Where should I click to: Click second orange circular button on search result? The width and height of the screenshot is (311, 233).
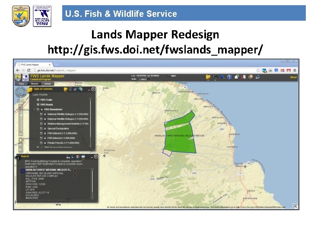[75, 175]
